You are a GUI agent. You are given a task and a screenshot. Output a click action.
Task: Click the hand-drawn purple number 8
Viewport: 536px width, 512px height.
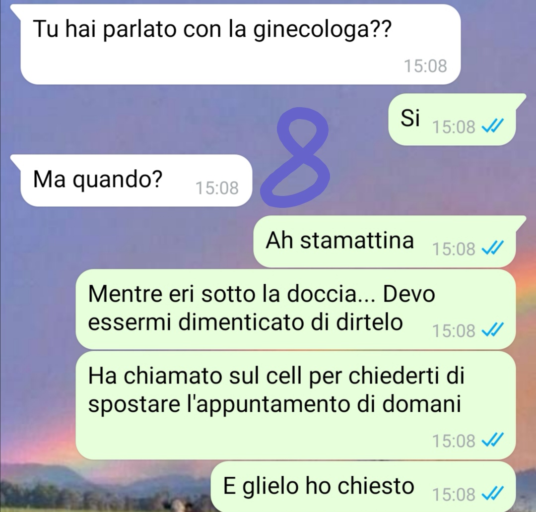(x=296, y=157)
